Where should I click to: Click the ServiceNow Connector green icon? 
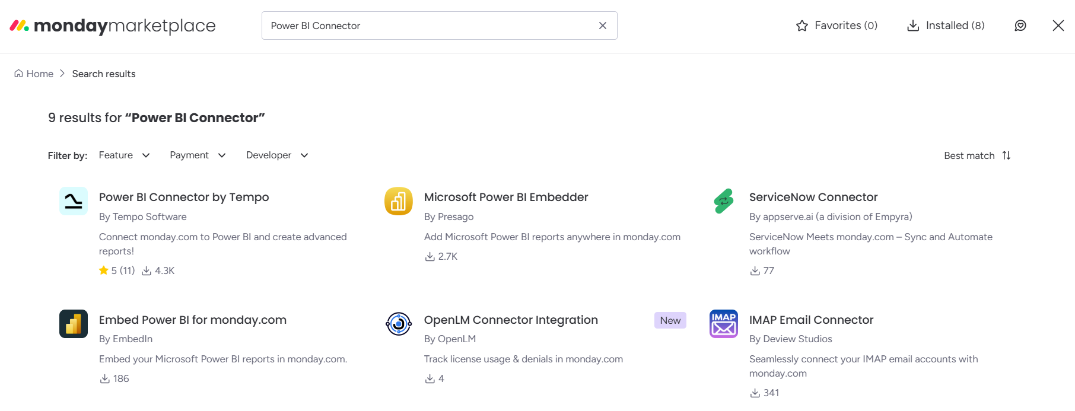click(x=724, y=201)
